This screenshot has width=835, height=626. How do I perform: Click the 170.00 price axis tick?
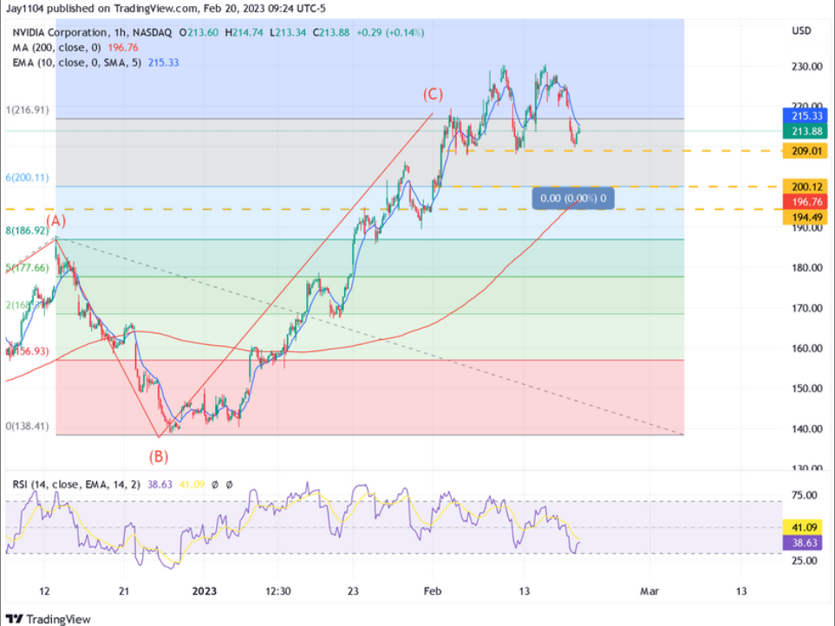coord(806,308)
